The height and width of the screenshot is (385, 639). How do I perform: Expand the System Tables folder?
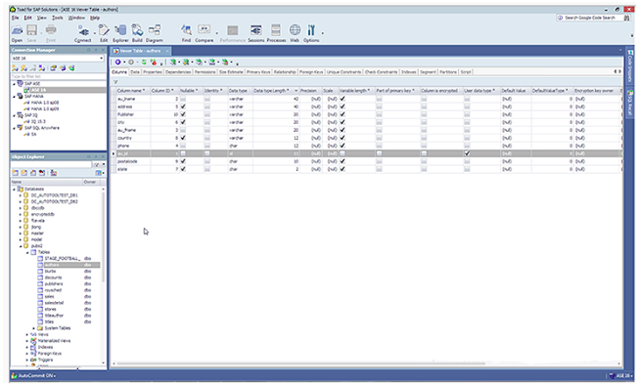pyautogui.click(x=33, y=328)
